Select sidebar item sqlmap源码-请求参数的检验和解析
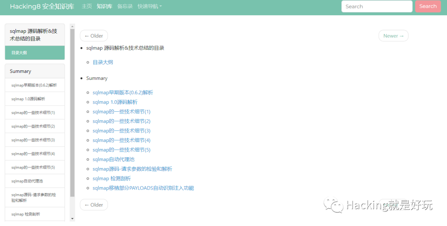 pyautogui.click(x=35, y=197)
